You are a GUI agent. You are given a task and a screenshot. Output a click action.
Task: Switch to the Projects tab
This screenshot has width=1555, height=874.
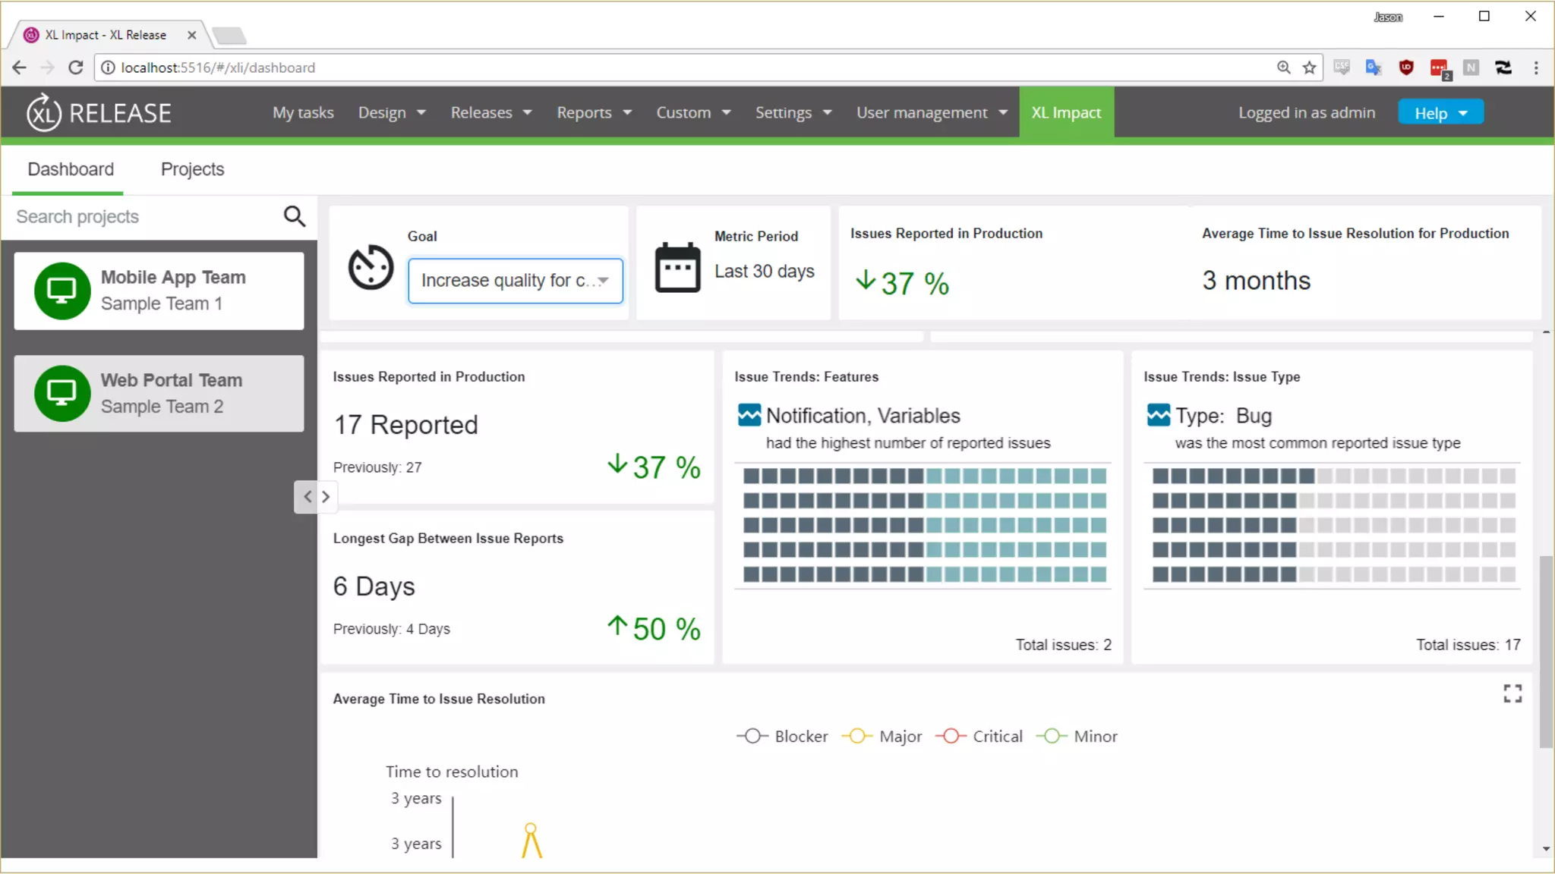click(x=192, y=169)
